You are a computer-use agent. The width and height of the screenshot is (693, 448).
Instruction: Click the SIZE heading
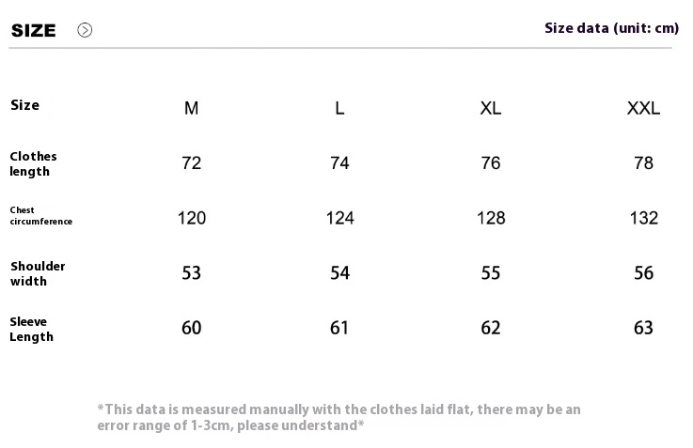pos(34,30)
